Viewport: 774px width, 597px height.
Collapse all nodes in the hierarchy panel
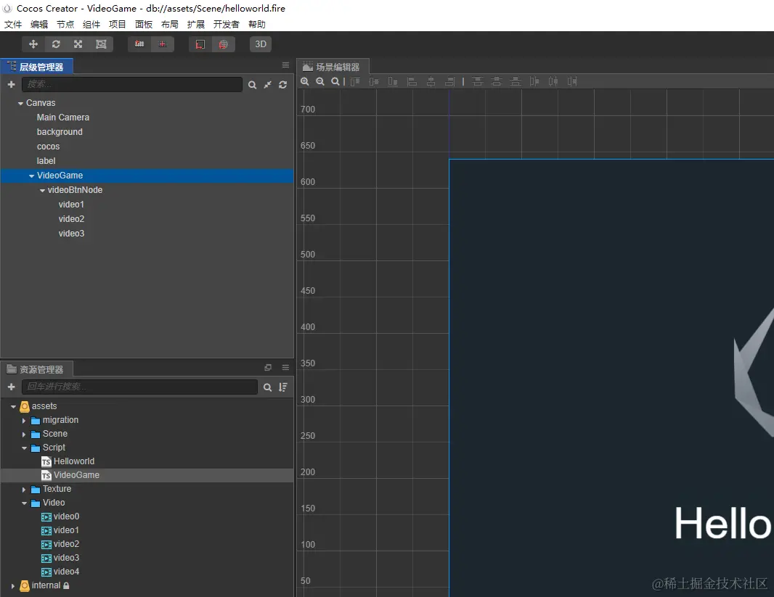click(x=267, y=85)
